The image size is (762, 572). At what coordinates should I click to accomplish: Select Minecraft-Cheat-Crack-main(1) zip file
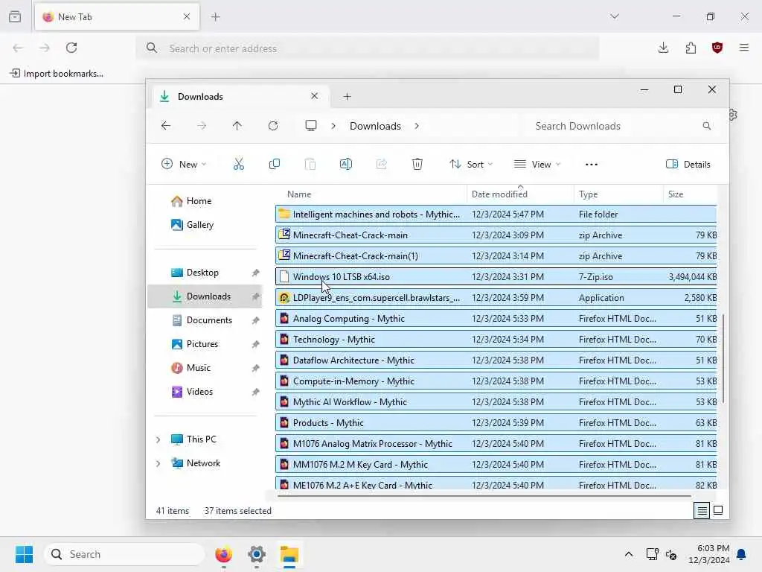(x=496, y=256)
